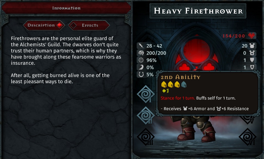Click the Information panel header

(66, 8)
